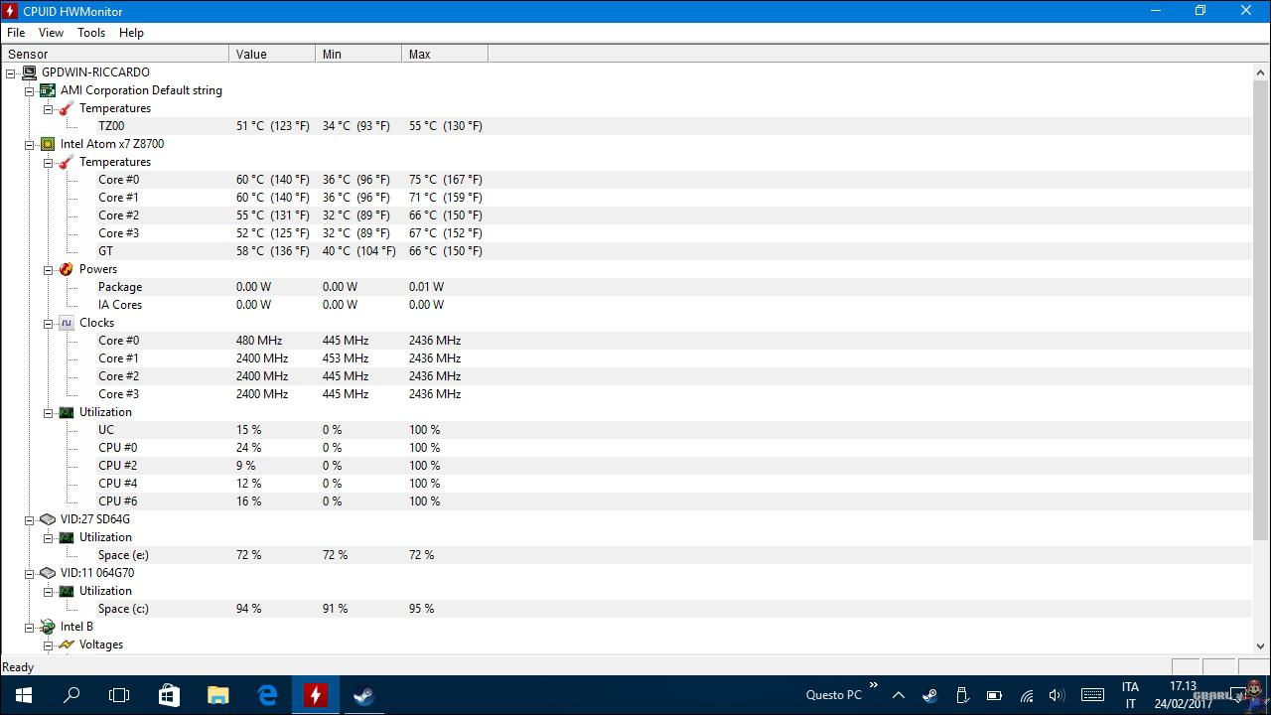Collapse Utilization group under Intel Atom
The height and width of the screenshot is (715, 1271).
coord(48,412)
